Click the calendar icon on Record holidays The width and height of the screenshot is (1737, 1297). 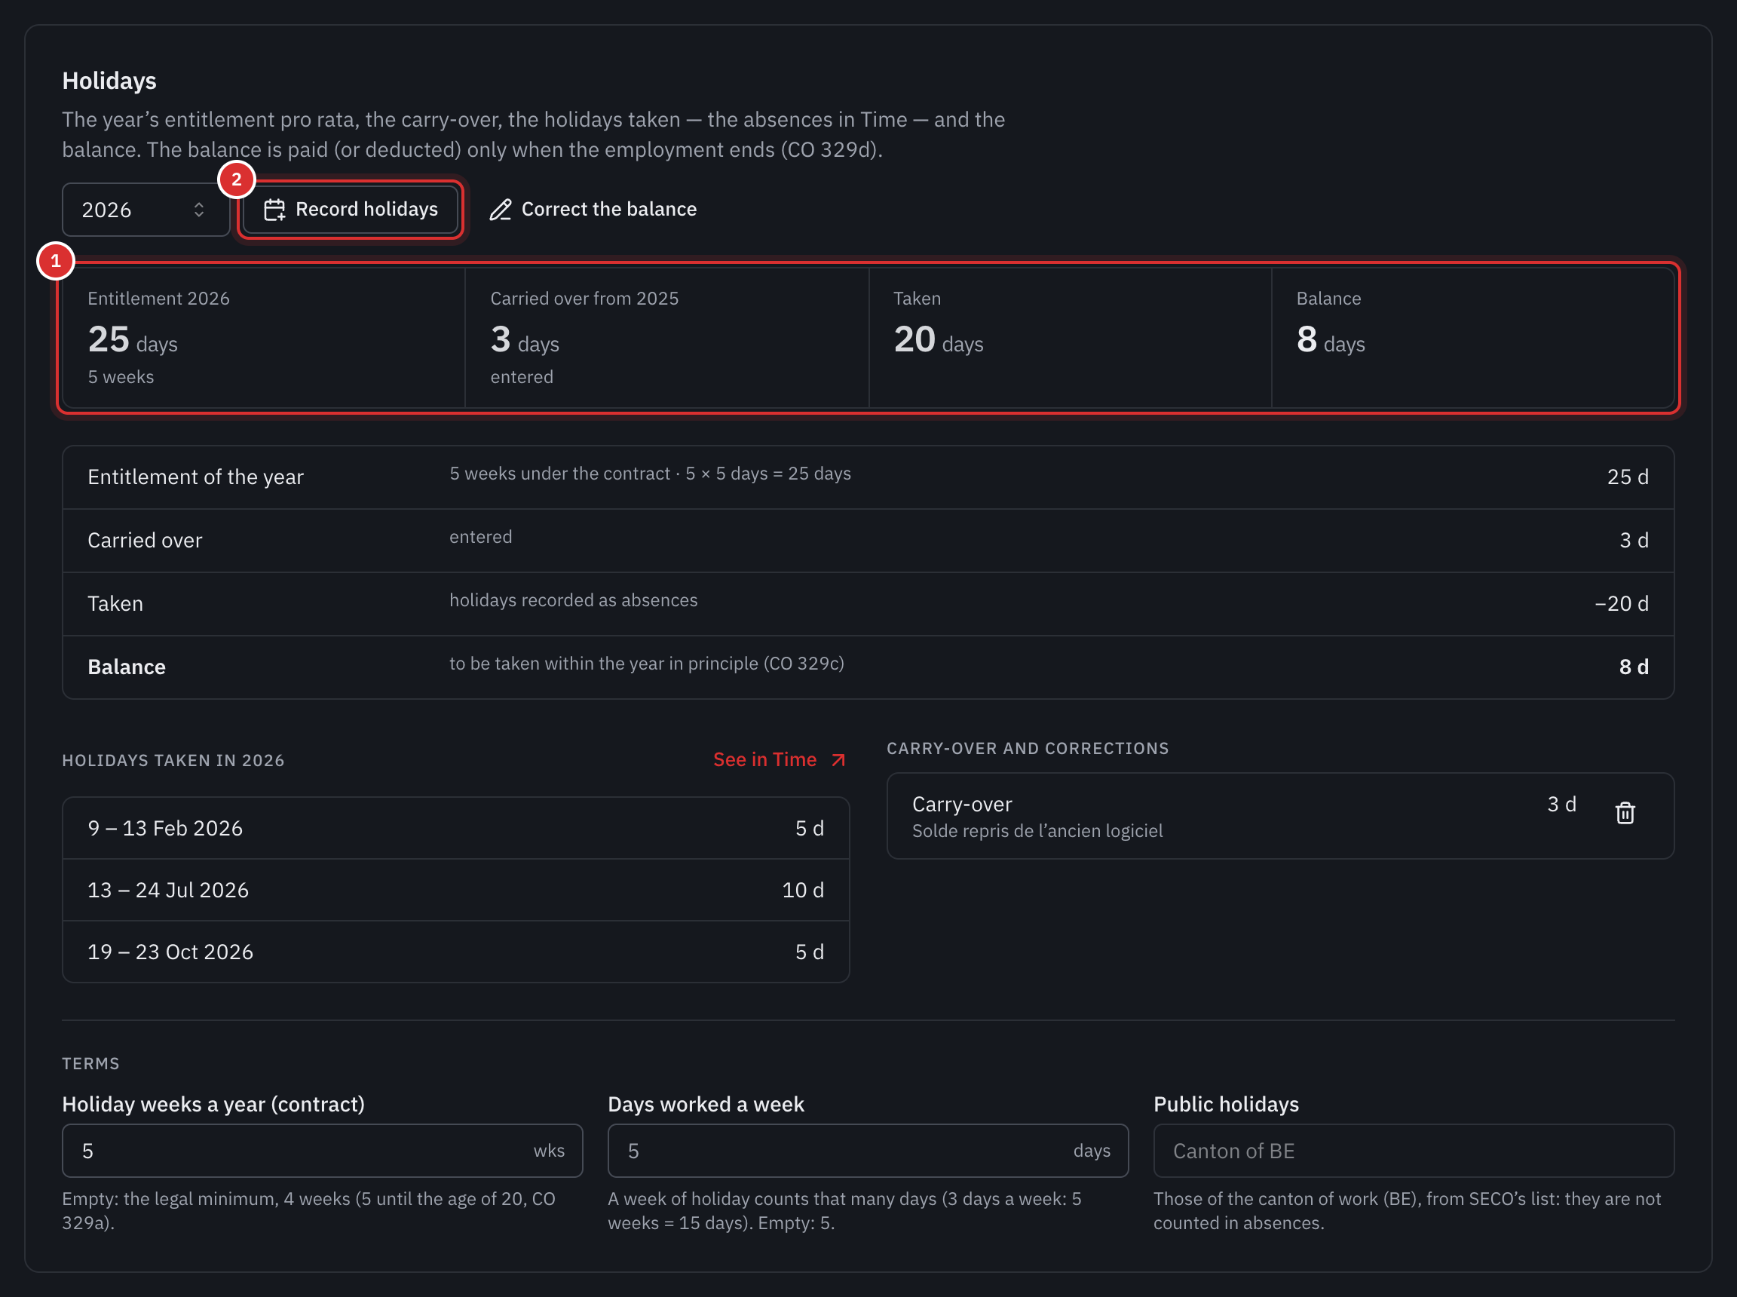(274, 210)
